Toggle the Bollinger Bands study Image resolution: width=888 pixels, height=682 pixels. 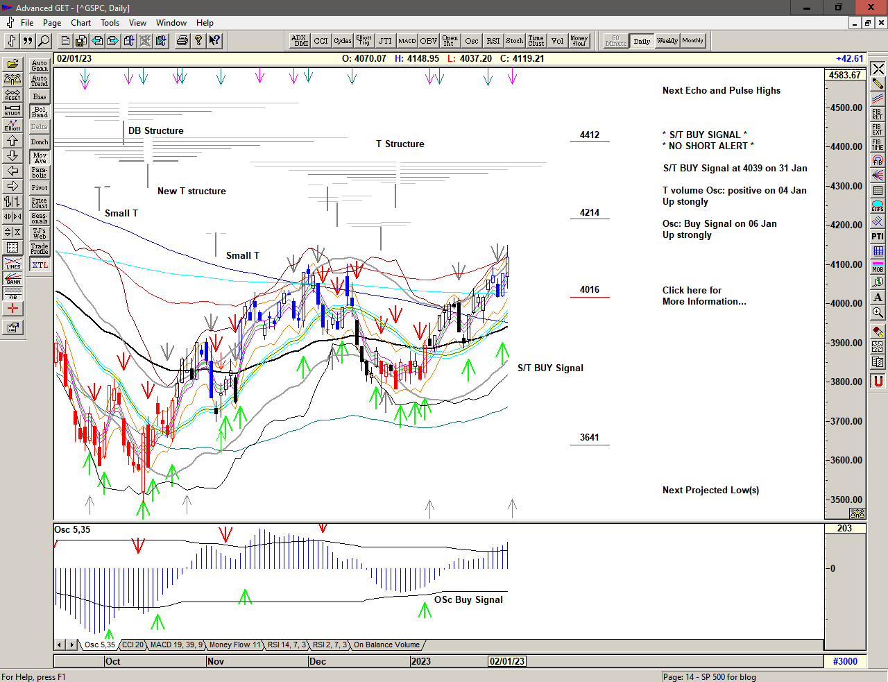click(40, 112)
